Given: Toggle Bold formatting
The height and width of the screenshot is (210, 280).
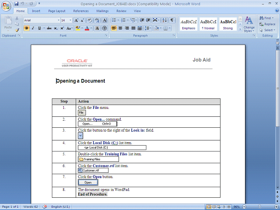Looking at the screenshot, I should 27,28.
